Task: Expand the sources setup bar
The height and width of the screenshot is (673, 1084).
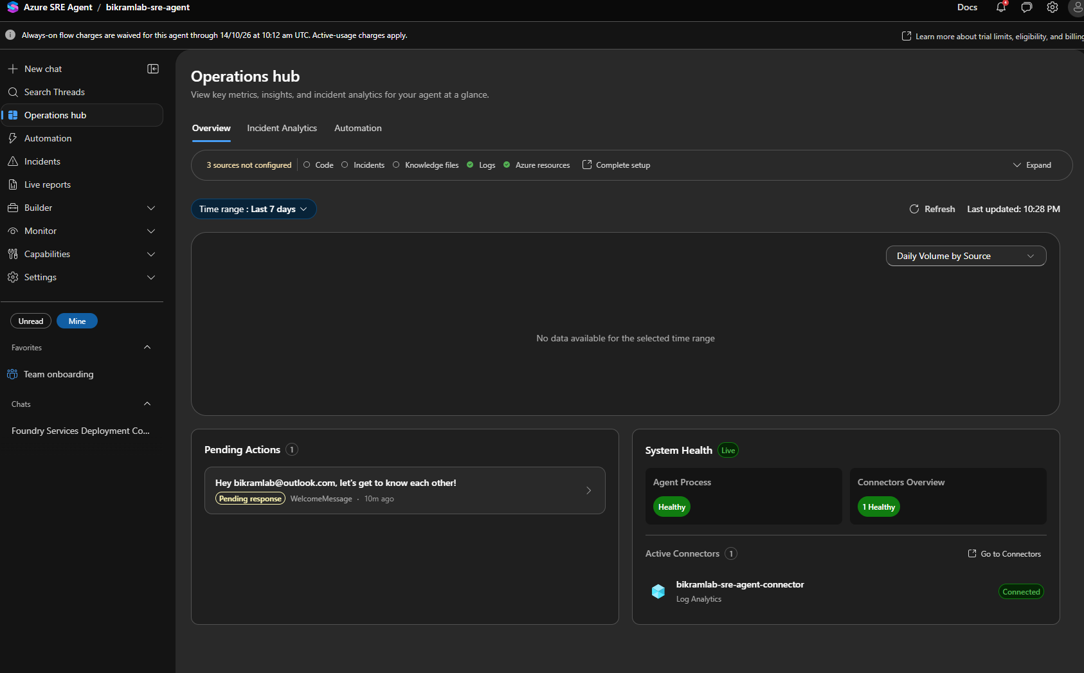Action: click(1032, 165)
